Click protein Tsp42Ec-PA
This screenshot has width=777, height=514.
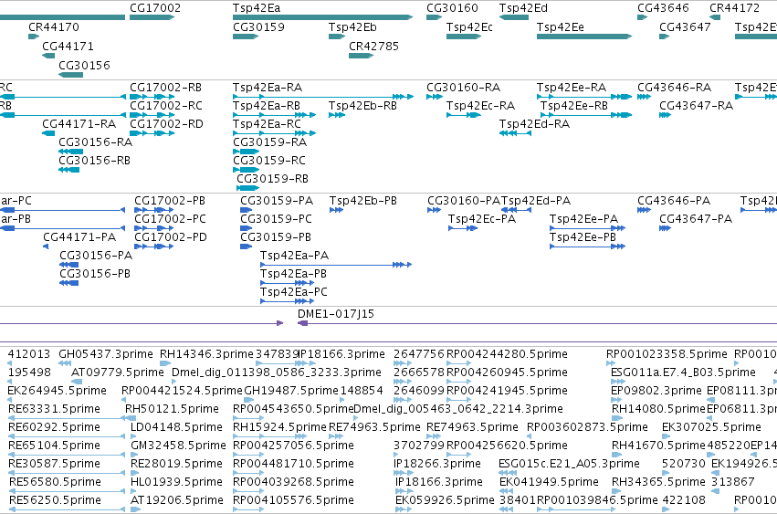click(x=482, y=219)
